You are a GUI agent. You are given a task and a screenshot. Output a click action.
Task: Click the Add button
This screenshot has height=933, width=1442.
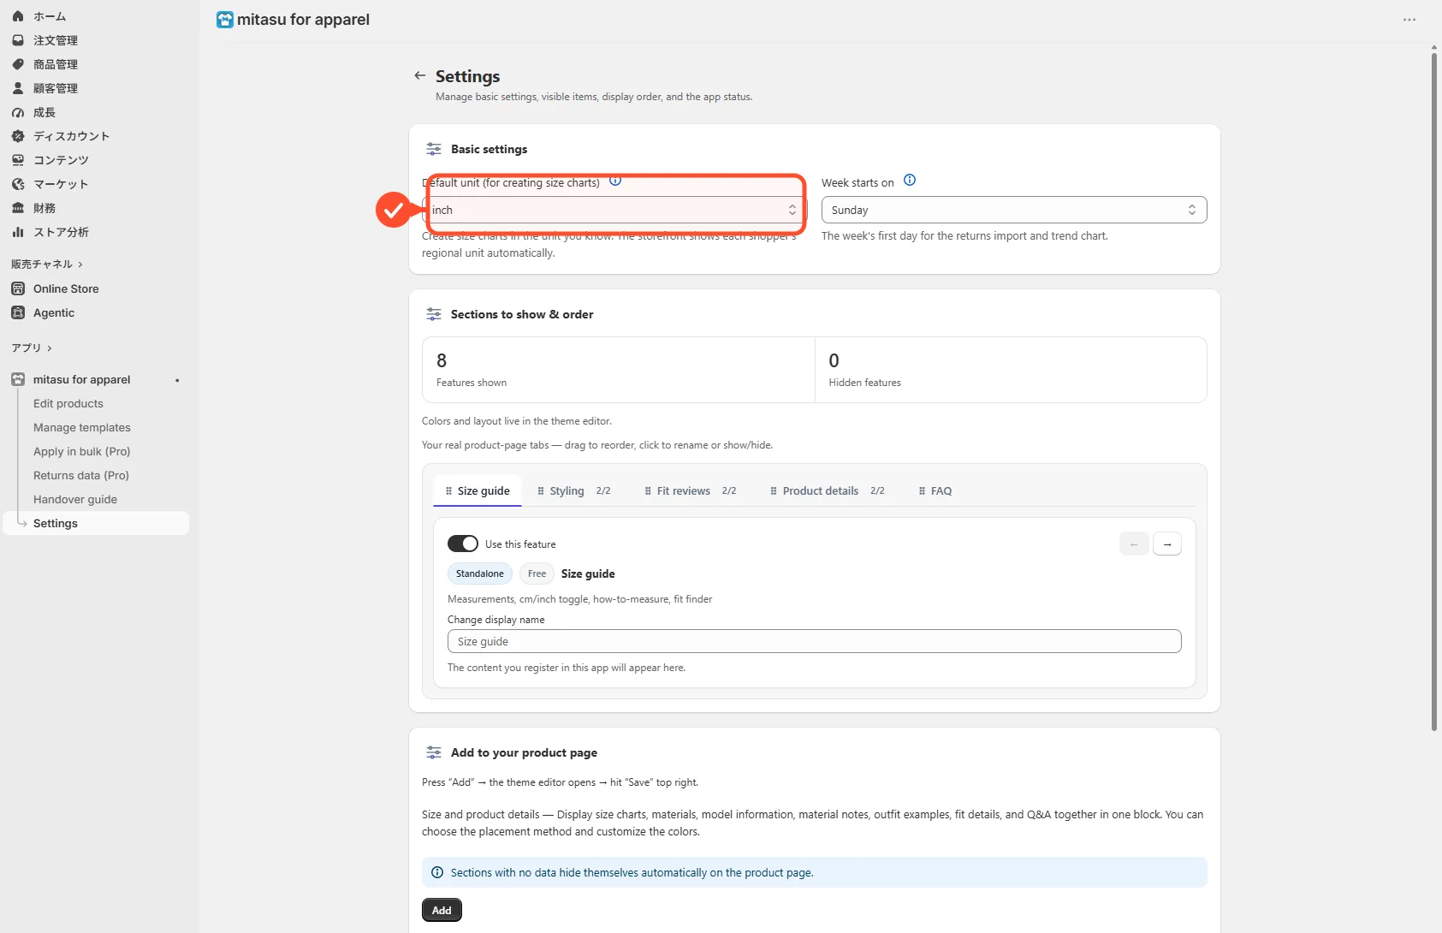pos(442,910)
